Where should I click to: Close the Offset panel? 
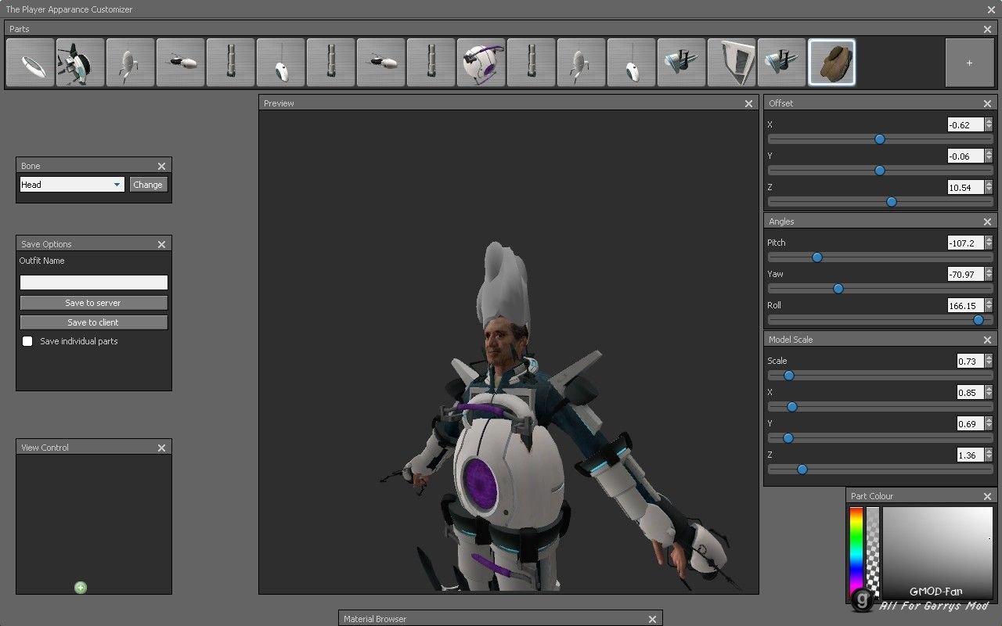[x=987, y=103]
